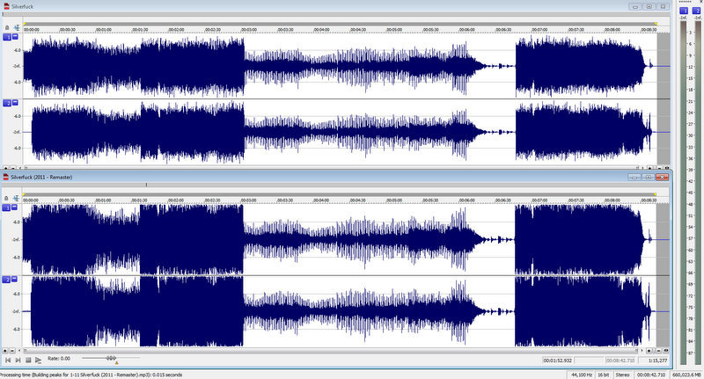
Task: Stop playback in Remaster window
Action: pos(28,360)
